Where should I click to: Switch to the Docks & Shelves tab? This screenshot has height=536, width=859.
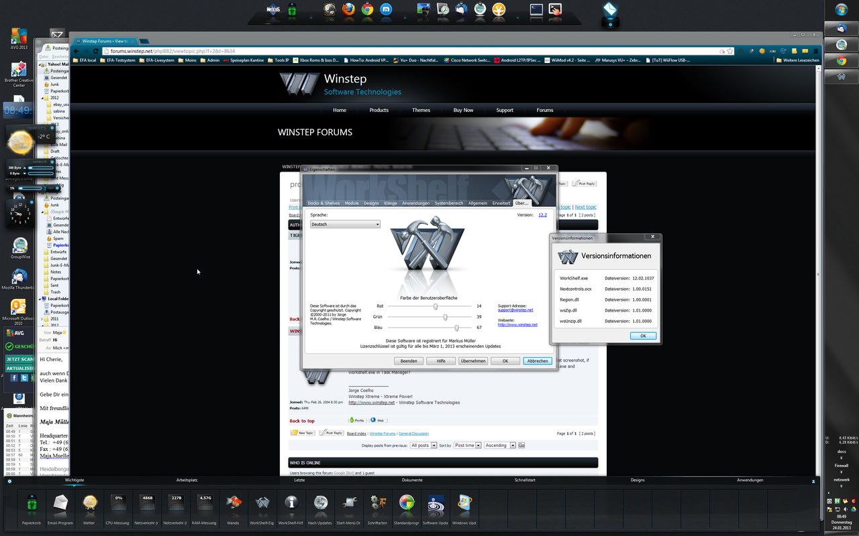(x=323, y=203)
